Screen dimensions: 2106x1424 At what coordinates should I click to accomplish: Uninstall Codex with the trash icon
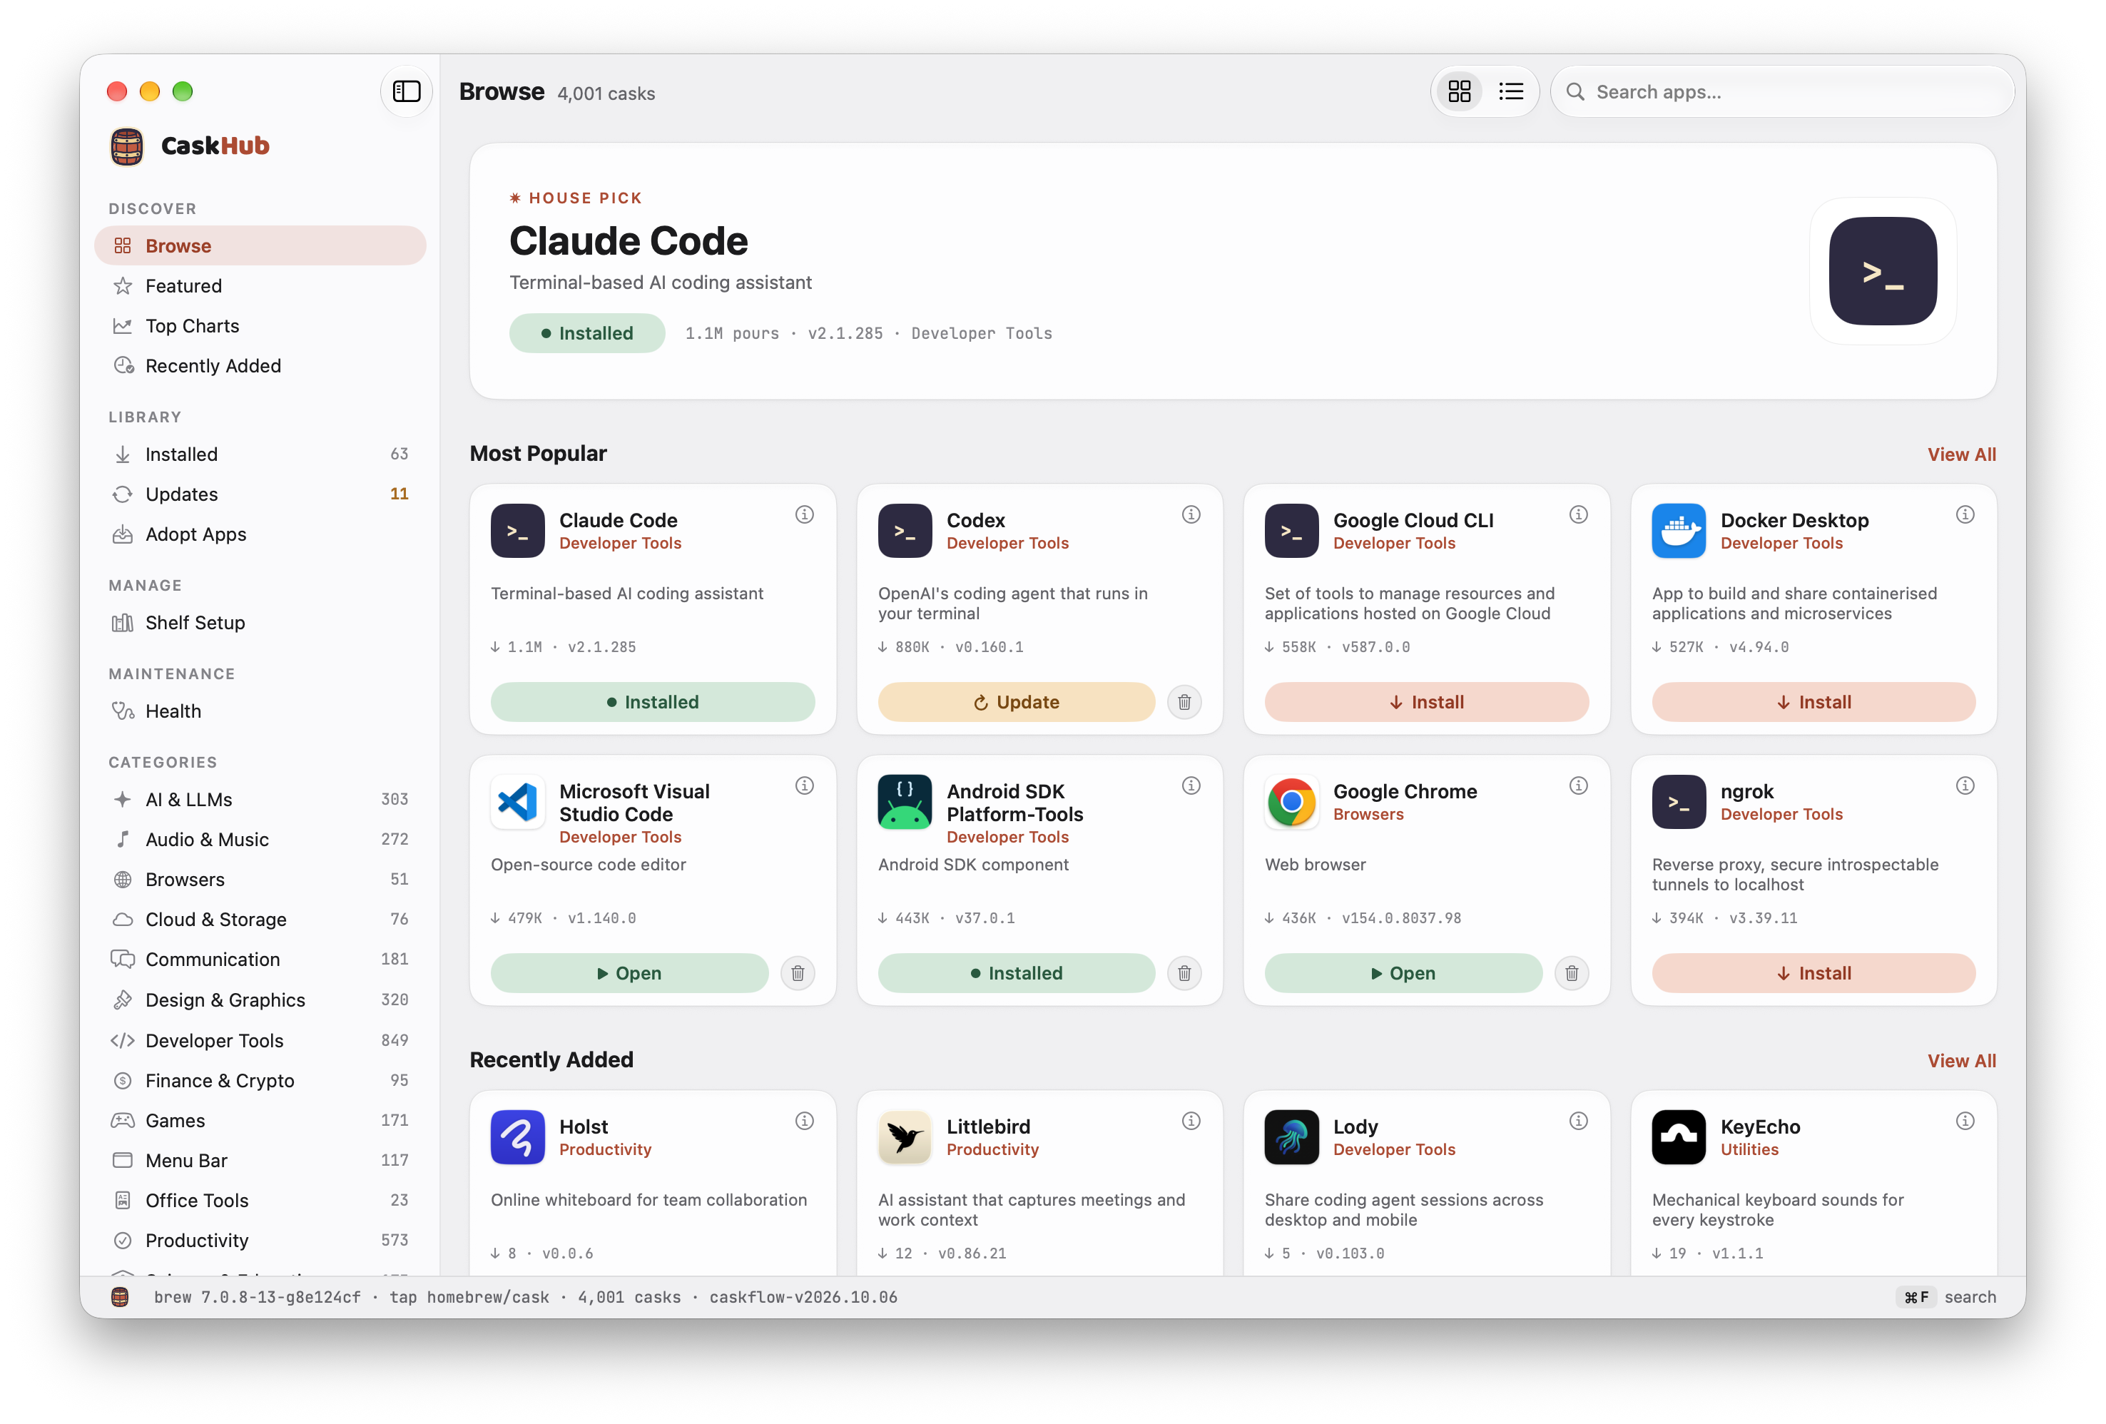coord(1184,703)
